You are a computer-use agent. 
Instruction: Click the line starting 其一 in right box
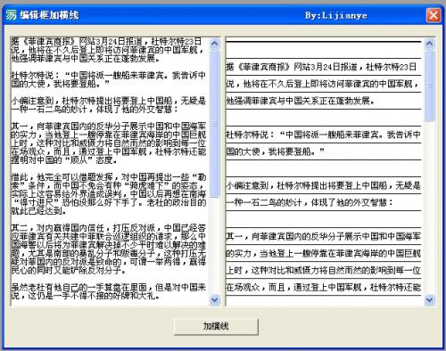click(x=323, y=237)
